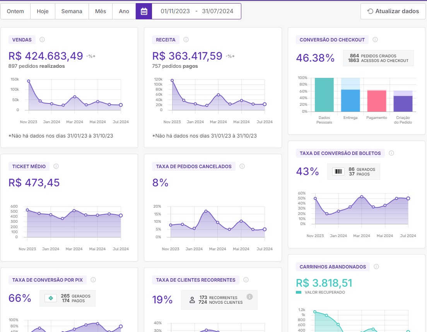The image size is (427, 332).
Task: Show info icon beside CONVERSÃO DO CHECKOUT
Action: pyautogui.click(x=375, y=40)
